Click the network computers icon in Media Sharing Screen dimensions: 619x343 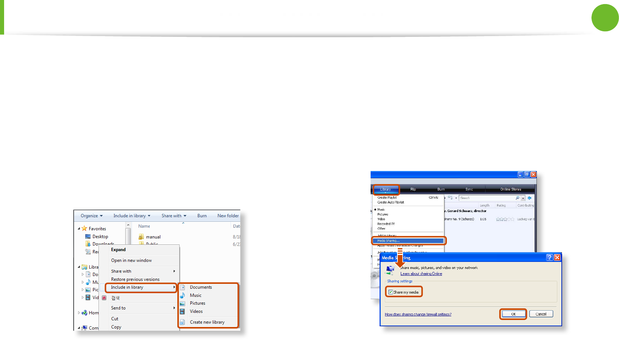(390, 270)
